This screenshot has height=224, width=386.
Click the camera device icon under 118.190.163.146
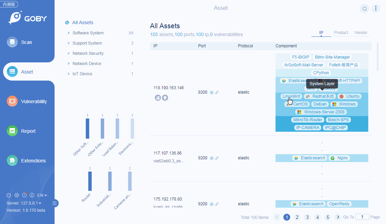[165, 98]
